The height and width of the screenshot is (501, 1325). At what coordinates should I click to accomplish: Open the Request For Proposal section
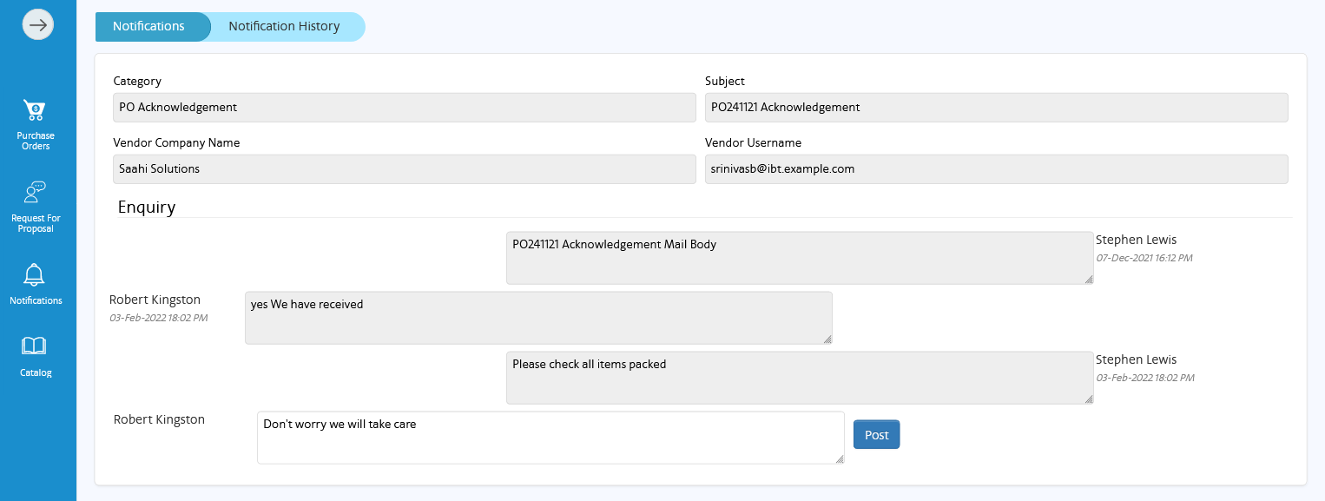(x=35, y=193)
